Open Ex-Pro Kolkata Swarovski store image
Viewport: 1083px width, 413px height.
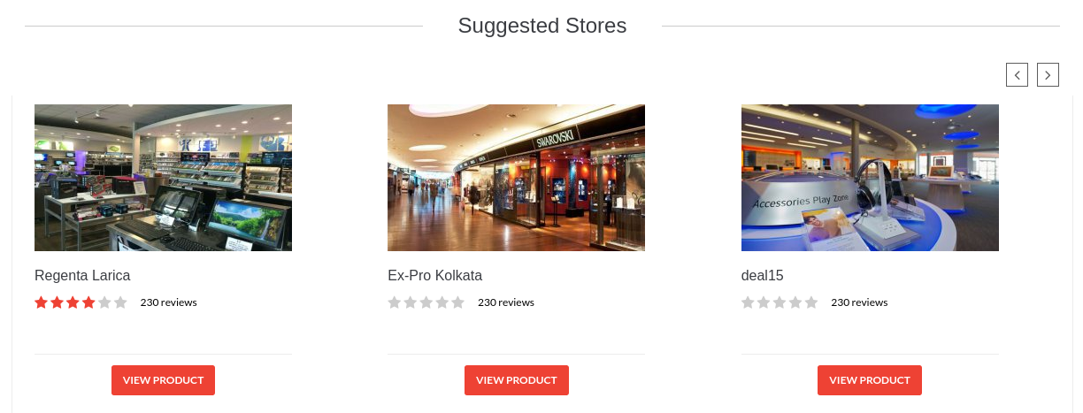(x=516, y=178)
